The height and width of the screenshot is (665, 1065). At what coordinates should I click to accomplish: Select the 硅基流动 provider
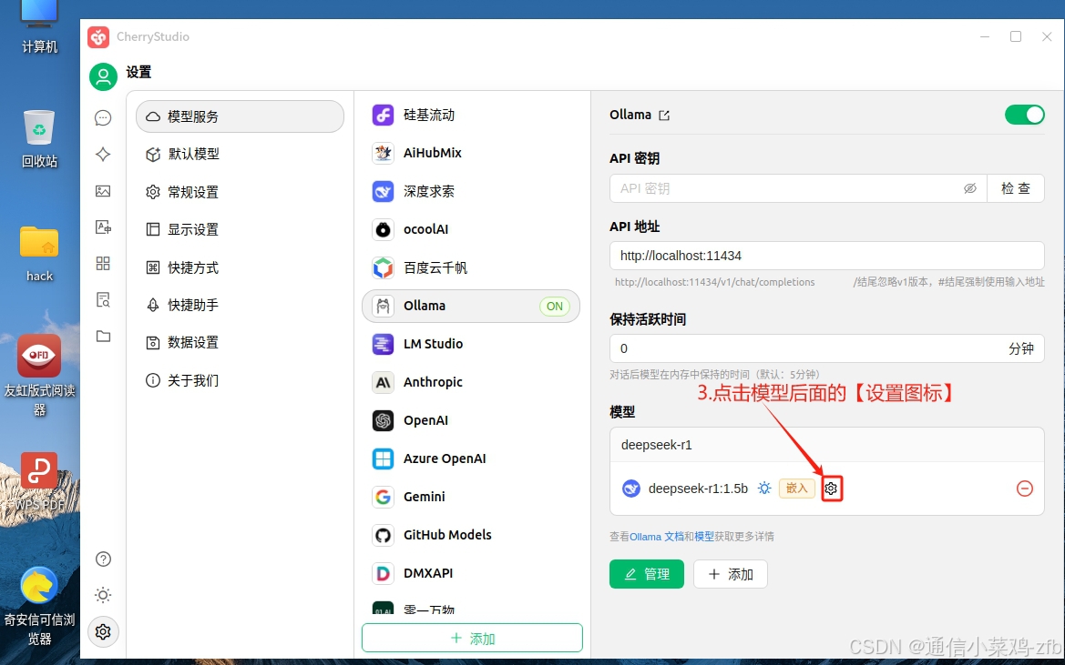click(471, 116)
